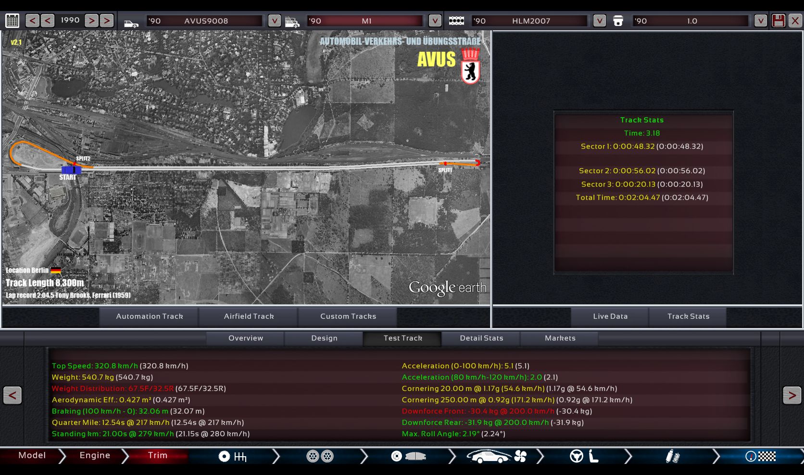This screenshot has height=475, width=804.
Task: Click the Weight: 540.7 kg stat
Action: pyautogui.click(x=102, y=377)
